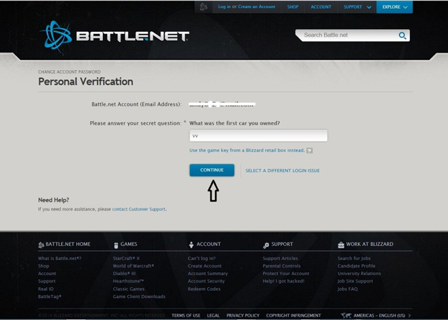
Task: Open the Search for Jobs link
Action: (354, 258)
